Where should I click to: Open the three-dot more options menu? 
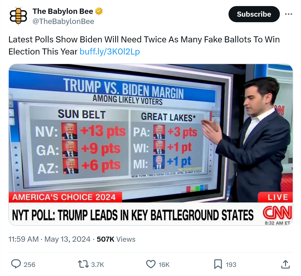[288, 14]
